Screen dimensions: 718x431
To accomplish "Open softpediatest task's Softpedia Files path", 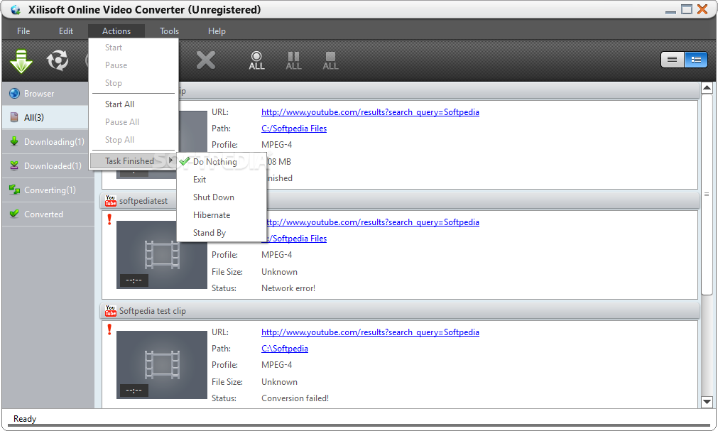I will click(297, 239).
